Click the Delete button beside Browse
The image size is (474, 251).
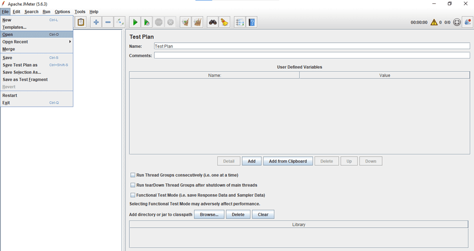(x=238, y=214)
